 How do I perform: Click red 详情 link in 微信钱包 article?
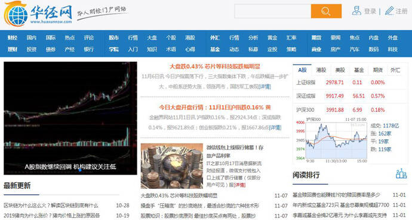[239, 185]
